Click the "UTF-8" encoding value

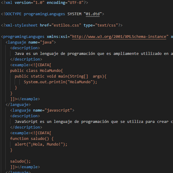click(75, 3)
